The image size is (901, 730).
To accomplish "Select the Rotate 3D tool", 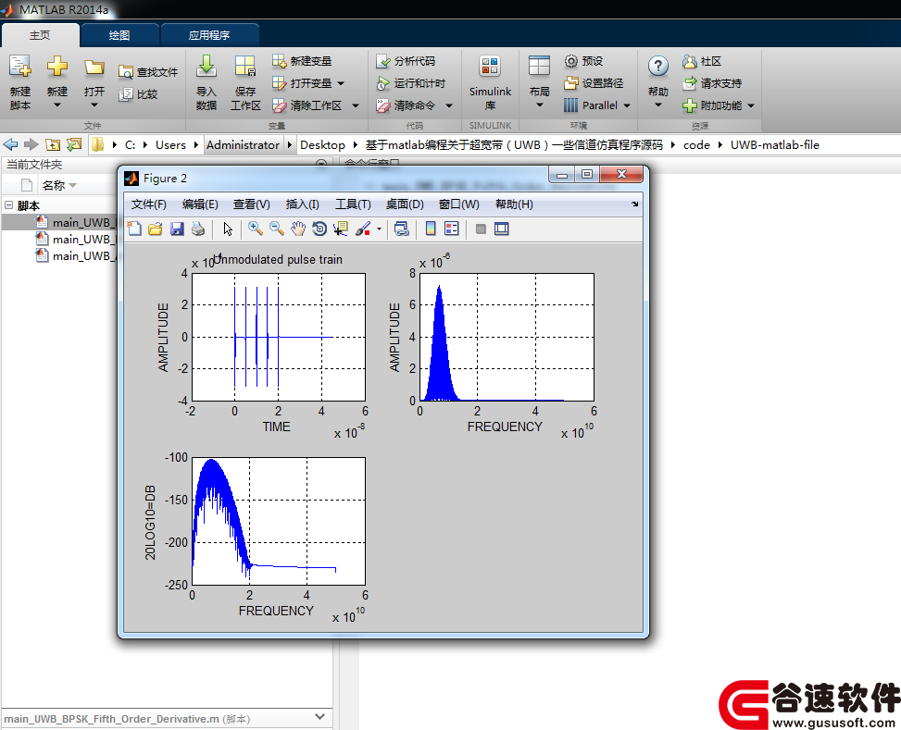I will point(319,229).
